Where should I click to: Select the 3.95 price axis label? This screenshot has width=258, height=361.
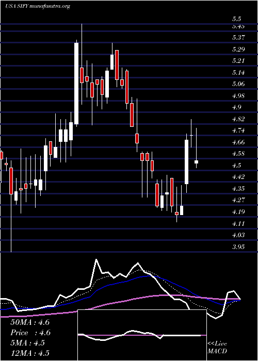point(238,247)
